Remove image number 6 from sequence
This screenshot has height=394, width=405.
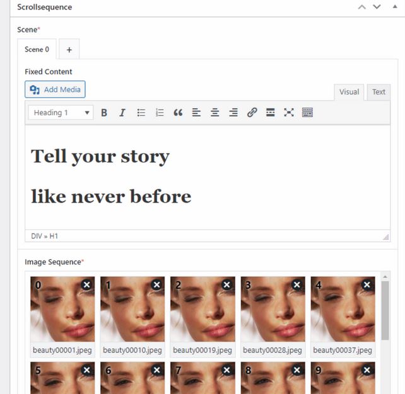[x=157, y=370]
